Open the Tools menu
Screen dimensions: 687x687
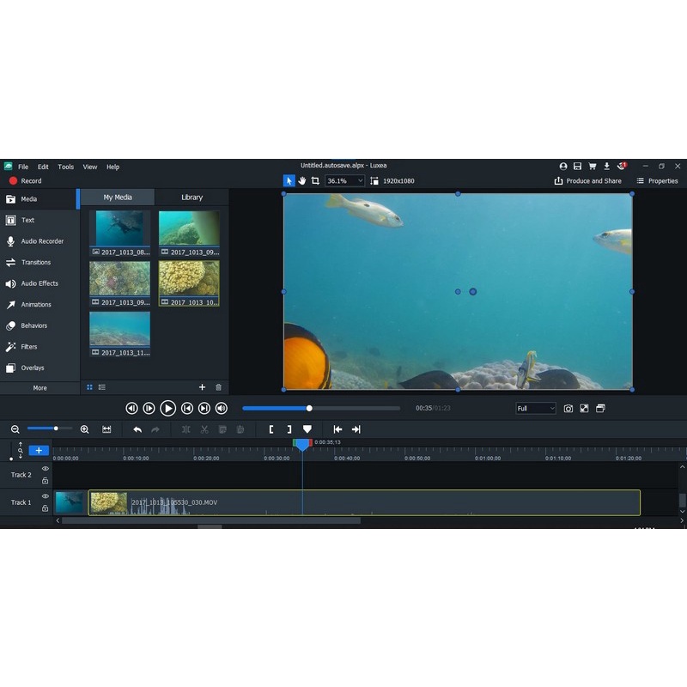tap(66, 167)
